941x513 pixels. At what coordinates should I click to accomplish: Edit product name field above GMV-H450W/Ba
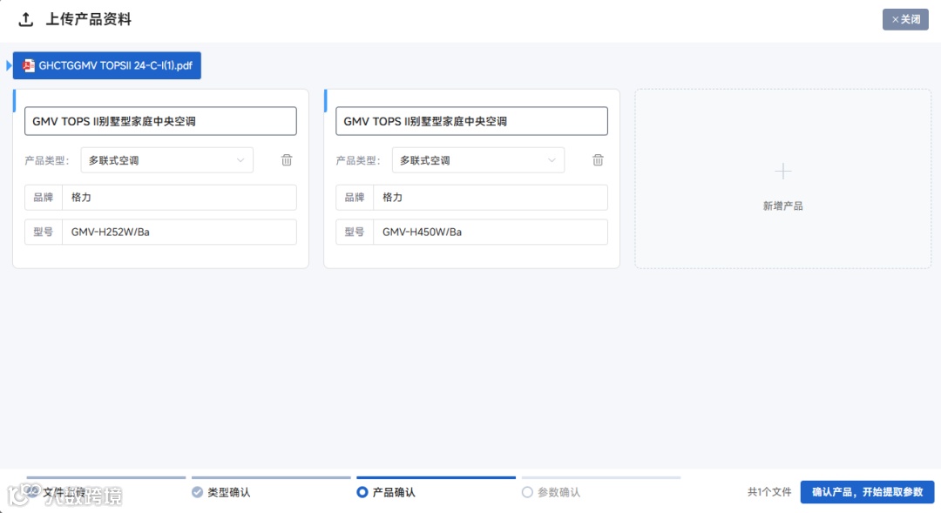pos(471,121)
